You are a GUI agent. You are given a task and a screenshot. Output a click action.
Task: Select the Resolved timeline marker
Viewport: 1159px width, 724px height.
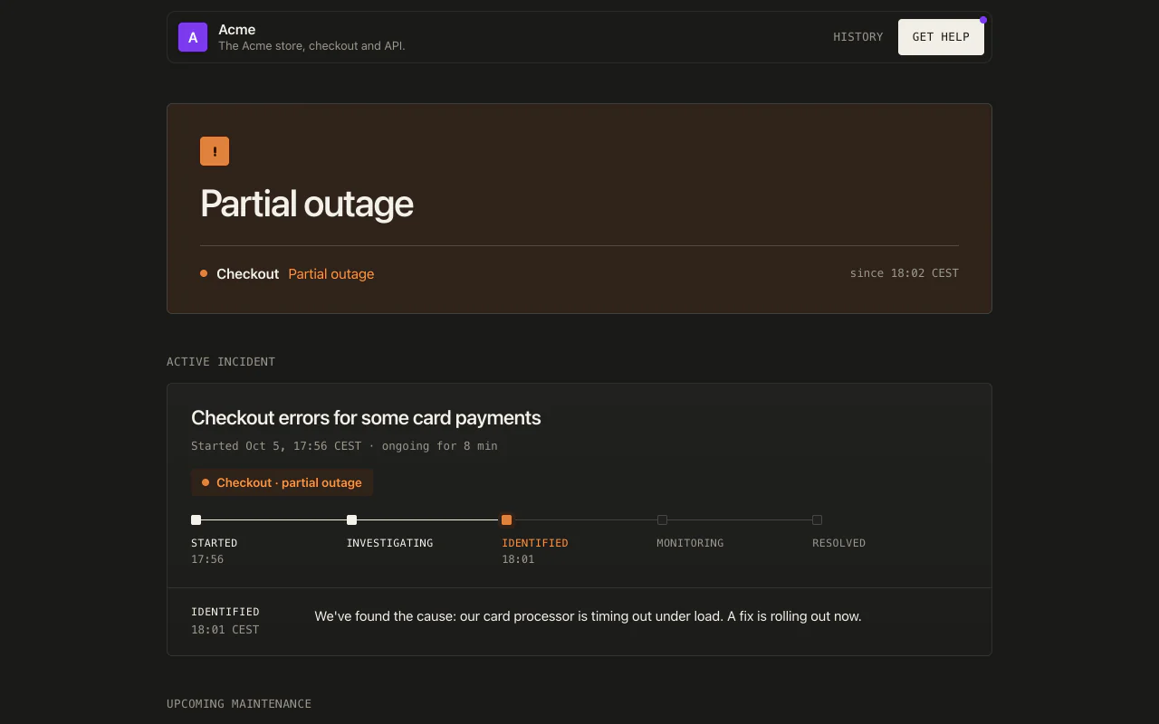818,520
